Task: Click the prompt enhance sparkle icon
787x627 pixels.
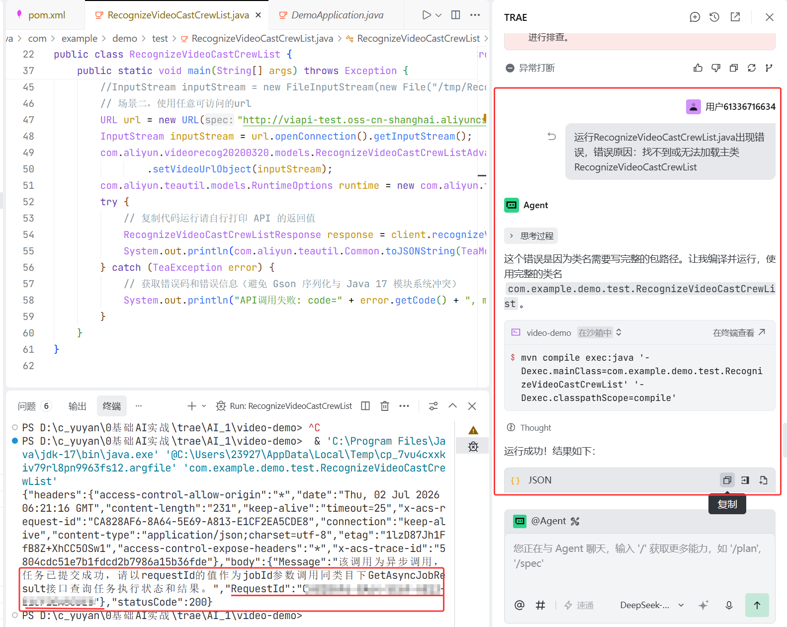Action: (x=703, y=605)
